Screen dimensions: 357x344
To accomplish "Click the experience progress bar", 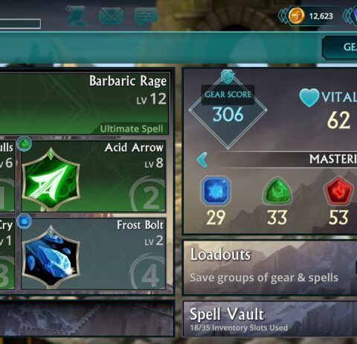I will point(20,24).
